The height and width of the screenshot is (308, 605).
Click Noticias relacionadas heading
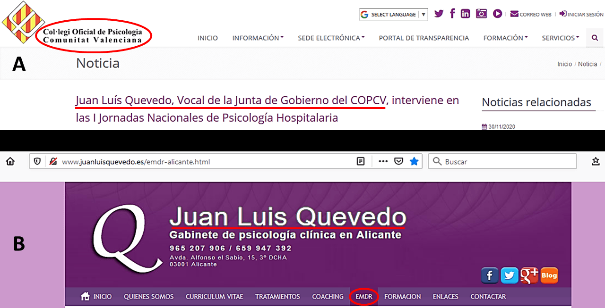(x=536, y=102)
